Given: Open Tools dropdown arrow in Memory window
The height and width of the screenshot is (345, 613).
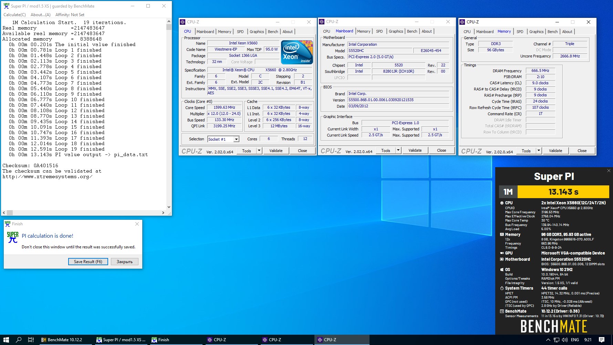Looking at the screenshot, I should coord(539,151).
